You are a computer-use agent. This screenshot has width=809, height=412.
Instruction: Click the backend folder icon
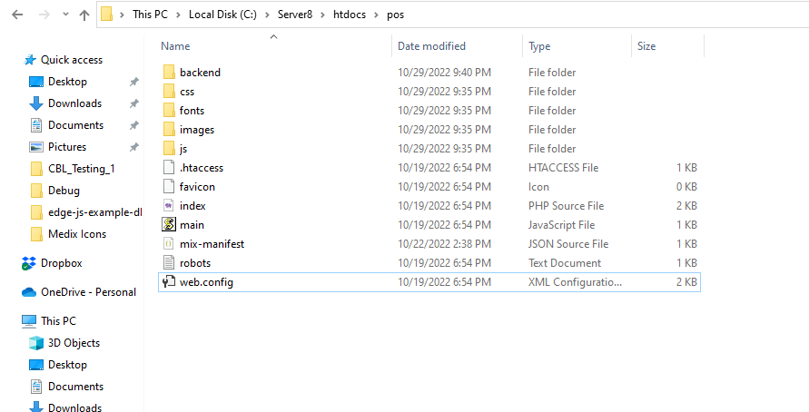(x=168, y=73)
